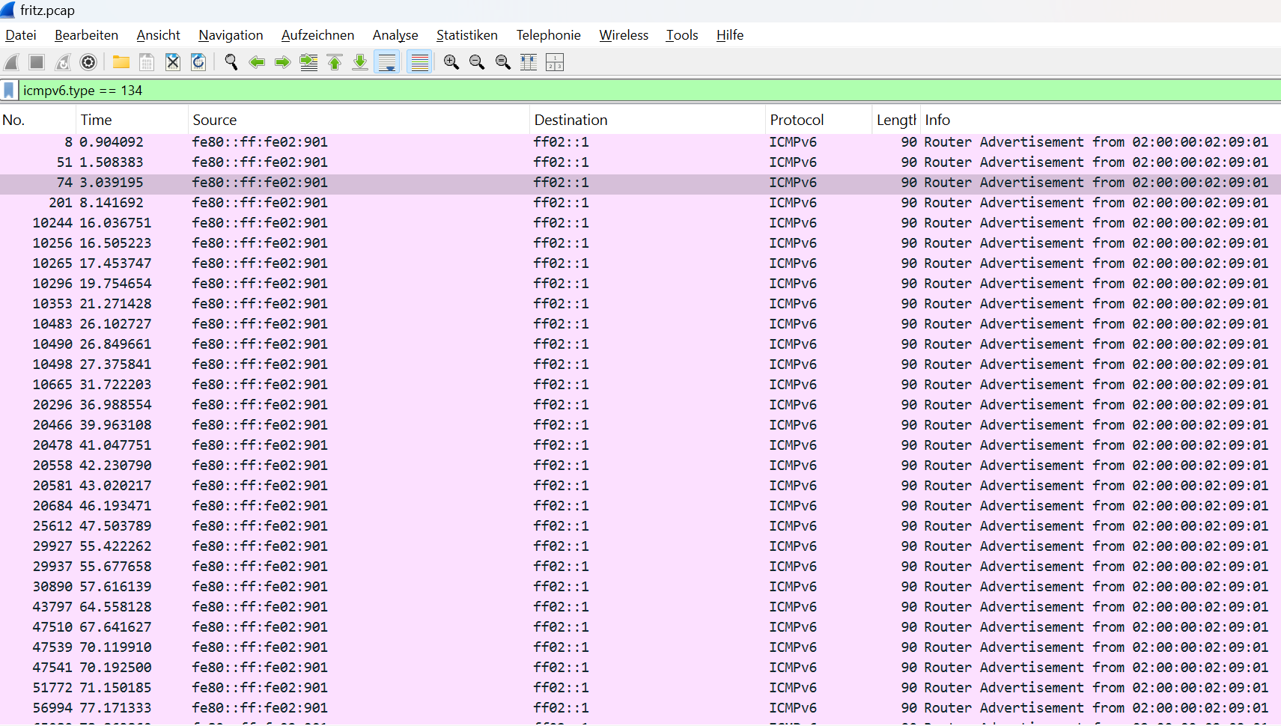Viewport: 1281px width, 726px height.
Task: Toggle auto-scroll during live capture
Action: point(387,62)
